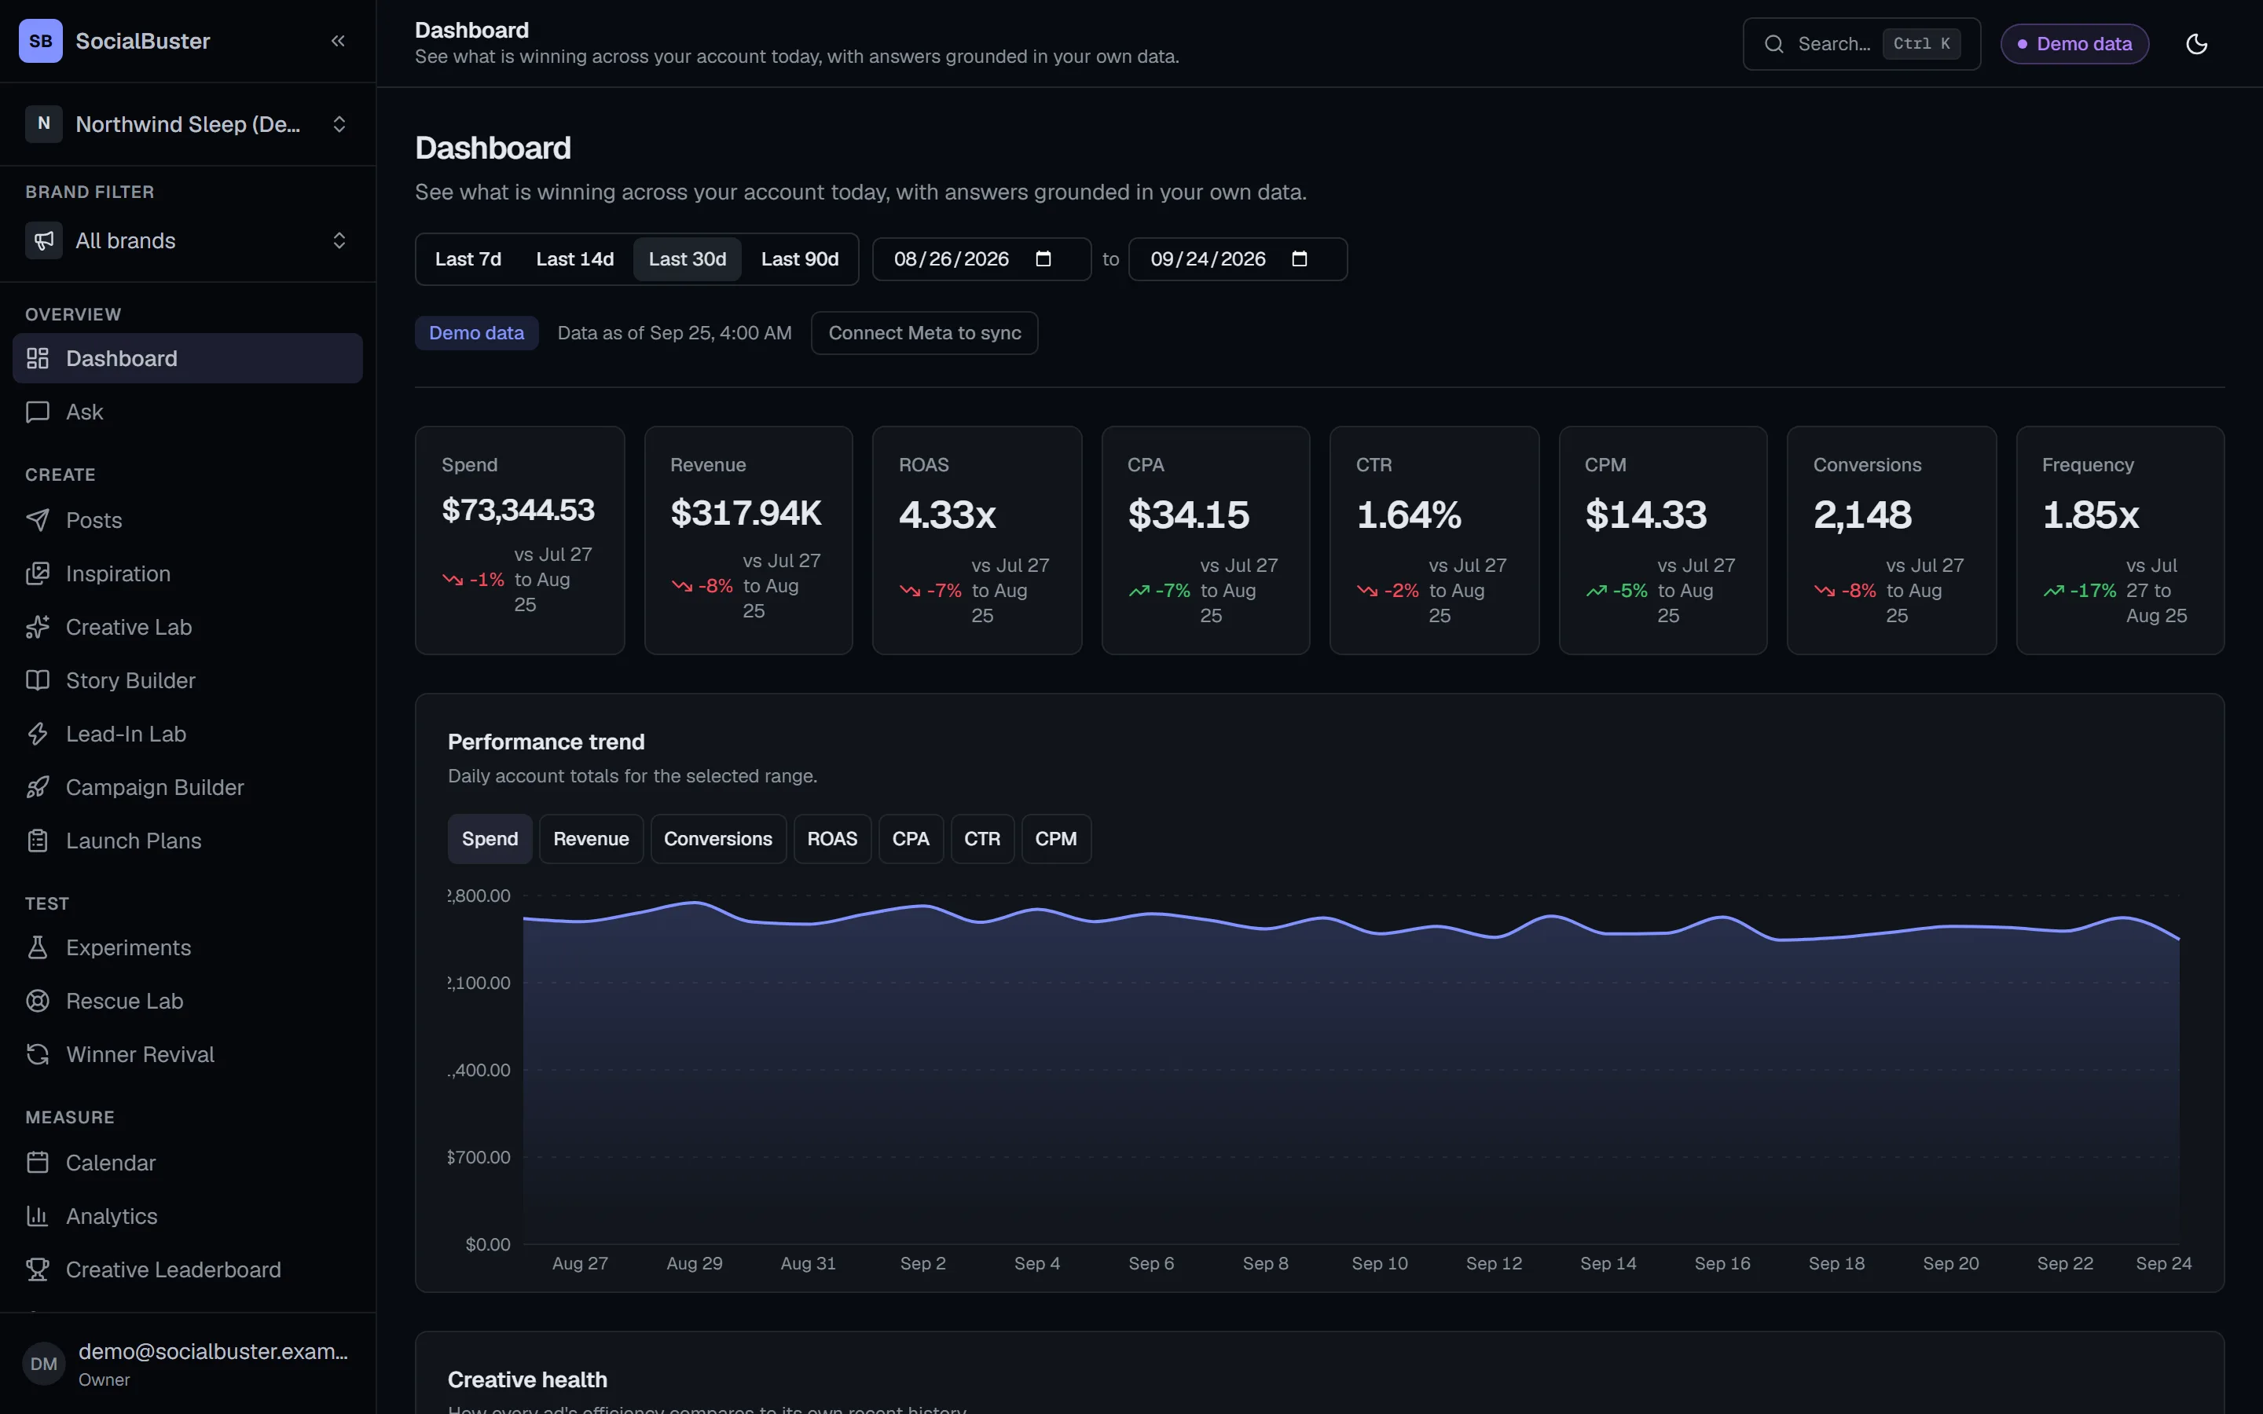
Task: Click the Analytics bar chart icon
Action: coord(38,1216)
